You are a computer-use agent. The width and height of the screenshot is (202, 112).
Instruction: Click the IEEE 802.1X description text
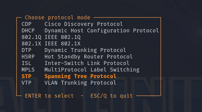(63, 44)
